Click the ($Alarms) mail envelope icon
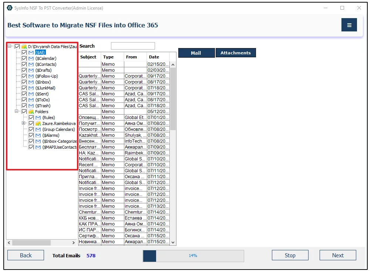 coord(38,135)
